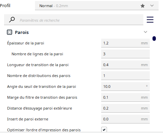Toggle Optimiser l'ordre d'impression des parois checkbox
The image size is (163, 134).
[x=104, y=130]
